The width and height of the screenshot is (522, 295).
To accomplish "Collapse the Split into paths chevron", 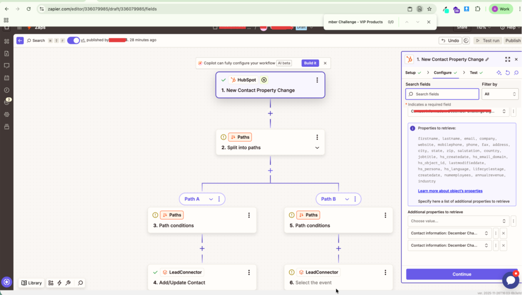I will [x=317, y=148].
